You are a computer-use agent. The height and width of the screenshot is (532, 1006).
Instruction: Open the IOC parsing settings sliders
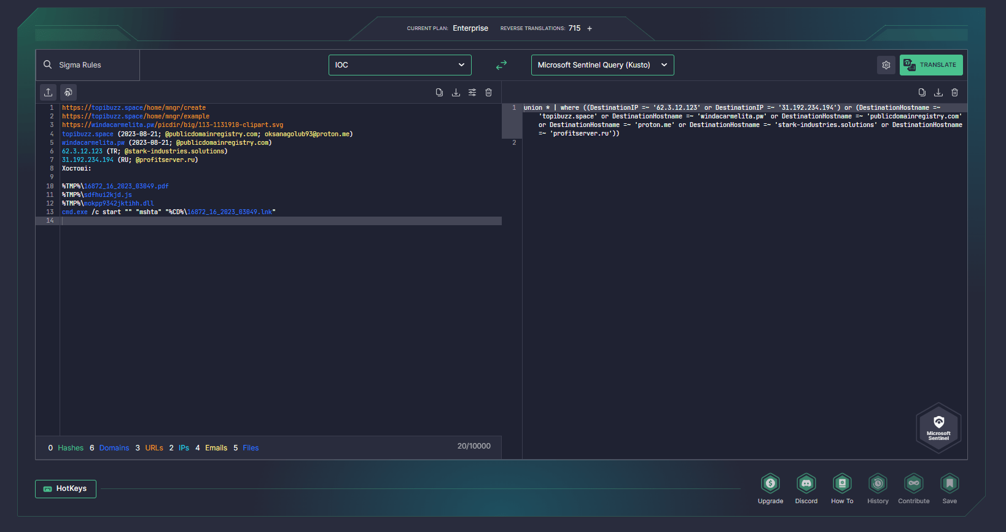[472, 93]
